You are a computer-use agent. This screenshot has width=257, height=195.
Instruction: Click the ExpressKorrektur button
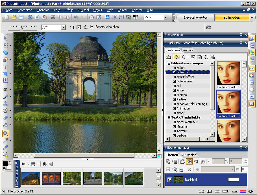pyautogui.click(x=195, y=17)
